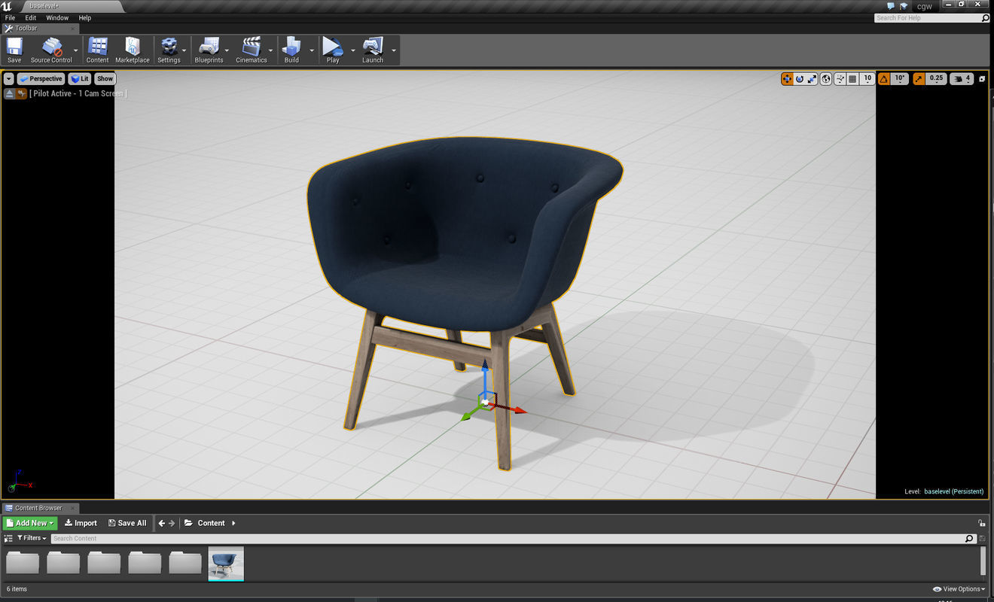Go forward in content browser history

click(172, 523)
